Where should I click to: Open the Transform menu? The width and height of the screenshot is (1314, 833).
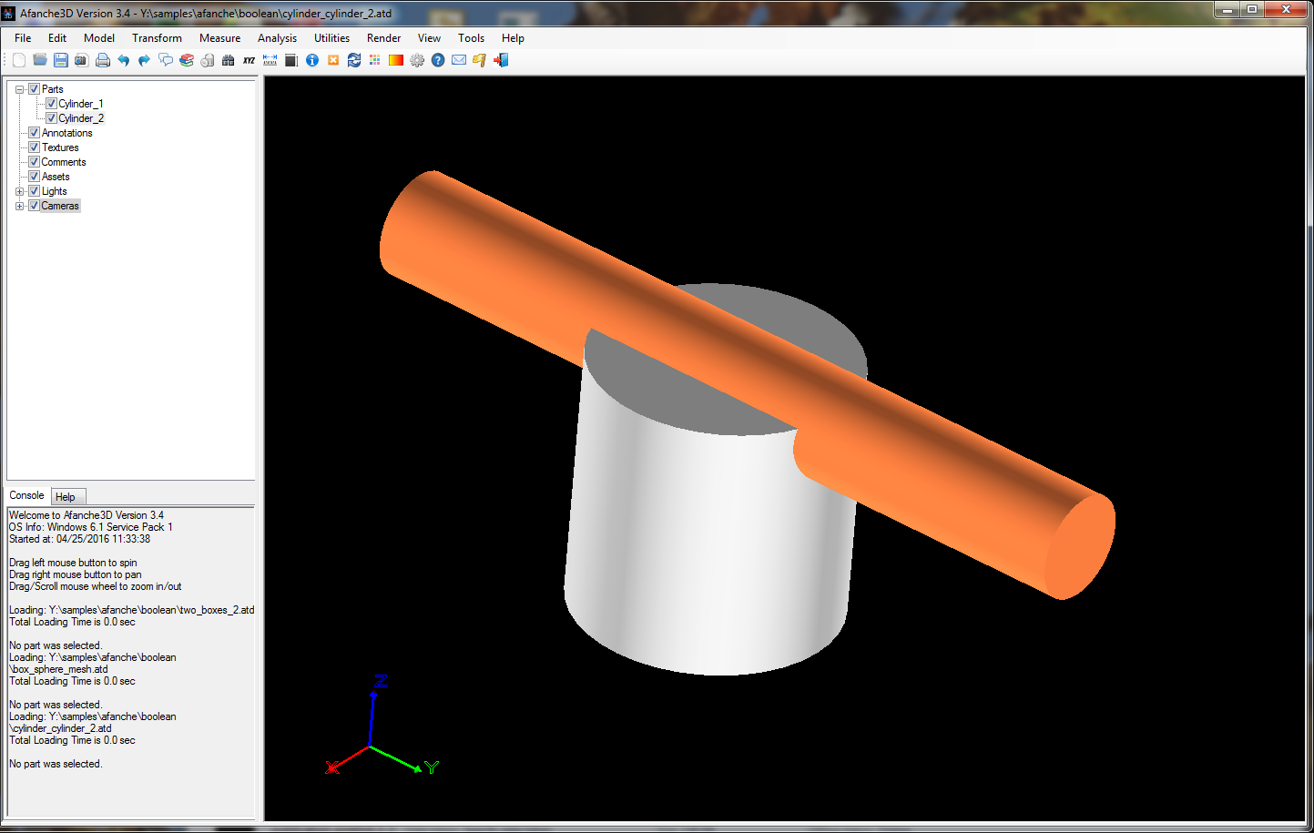click(157, 38)
